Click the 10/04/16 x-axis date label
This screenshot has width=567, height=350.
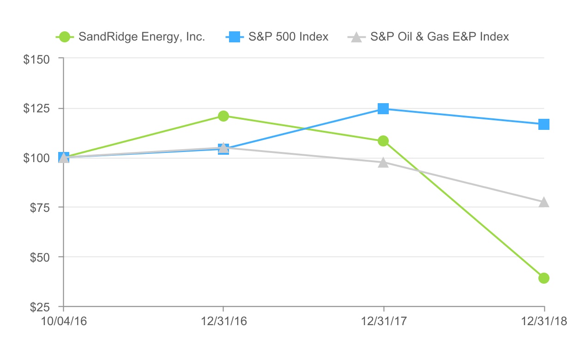(x=64, y=322)
